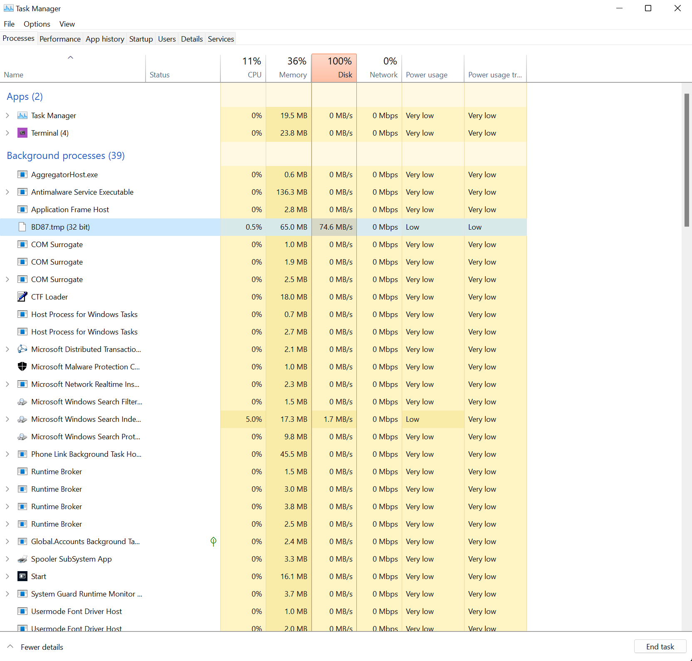Click the Microsoft Malware Protection shield icon
Image resolution: width=692 pixels, height=661 pixels.
tap(22, 367)
